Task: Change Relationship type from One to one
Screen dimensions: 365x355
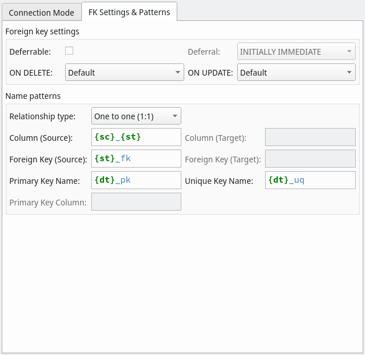Action: [x=136, y=116]
